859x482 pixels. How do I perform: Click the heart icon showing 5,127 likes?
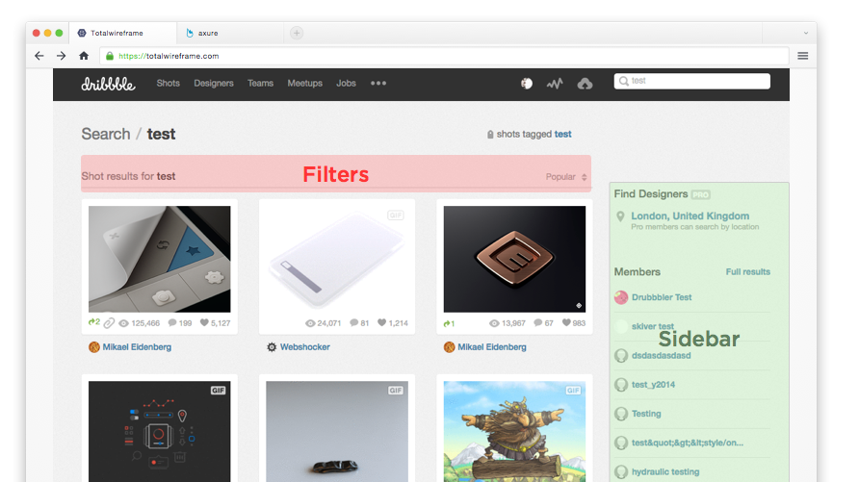[204, 323]
